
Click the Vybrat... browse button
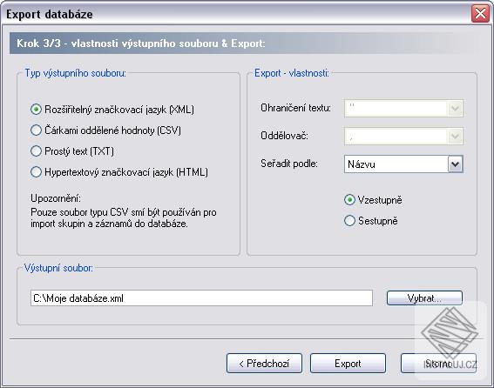click(x=424, y=298)
